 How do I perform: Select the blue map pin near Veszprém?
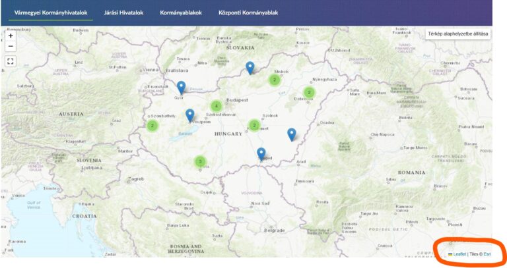point(190,115)
